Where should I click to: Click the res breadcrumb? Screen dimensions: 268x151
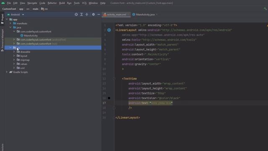tap(45, 9)
